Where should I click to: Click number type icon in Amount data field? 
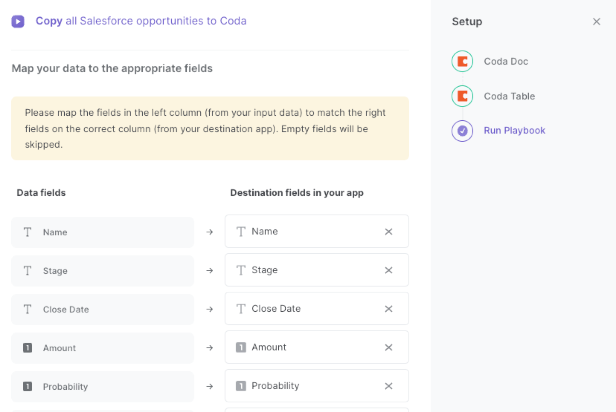tap(27, 348)
